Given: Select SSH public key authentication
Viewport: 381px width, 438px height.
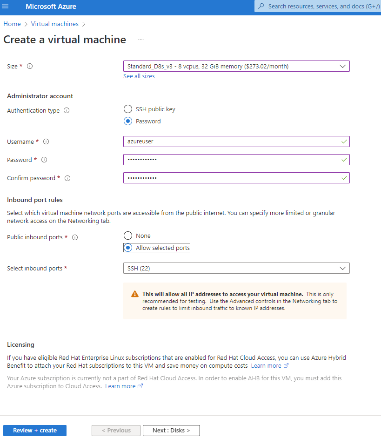Looking at the screenshot, I should [128, 109].
